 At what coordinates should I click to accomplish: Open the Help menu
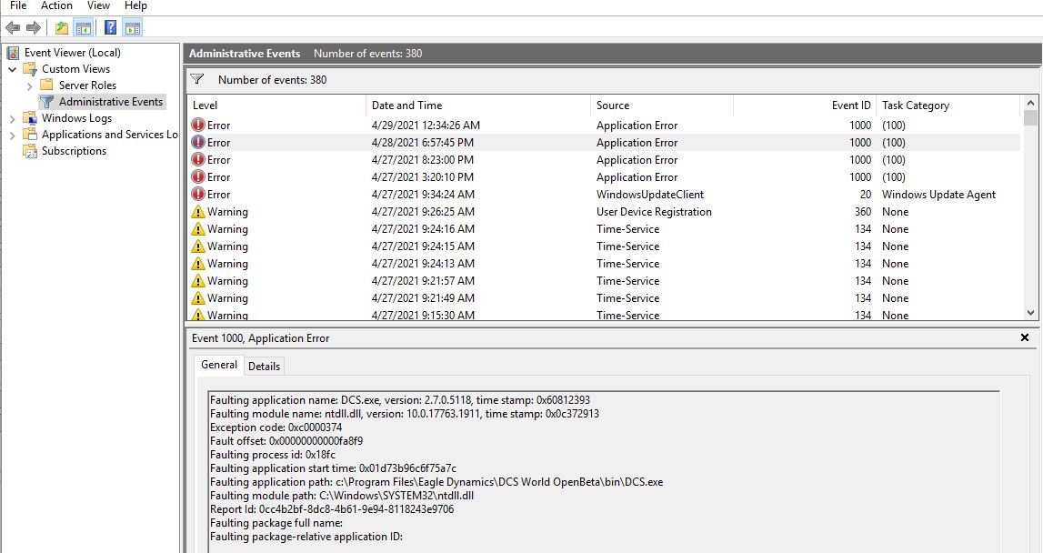[x=135, y=6]
